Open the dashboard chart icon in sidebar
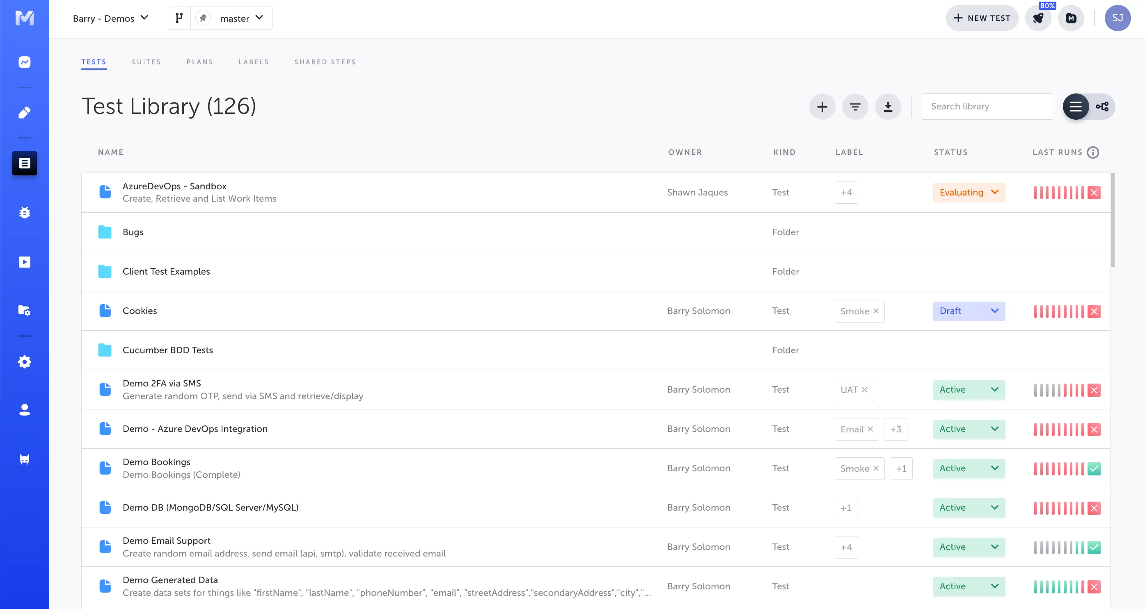The width and height of the screenshot is (1145, 609). tap(25, 62)
